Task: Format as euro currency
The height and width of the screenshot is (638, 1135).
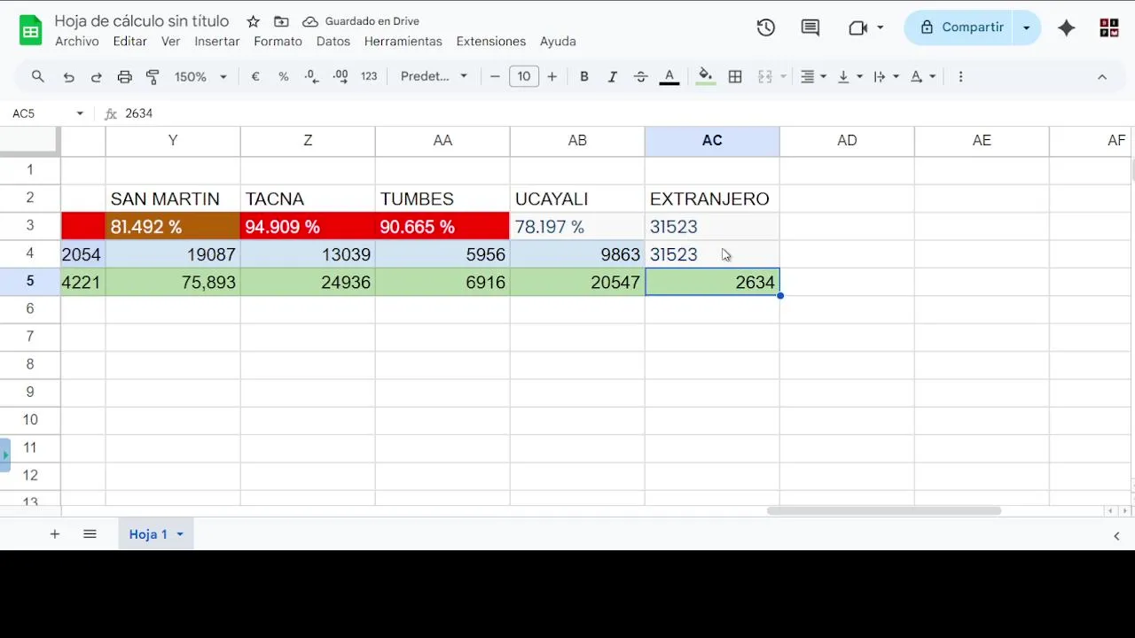Action: pyautogui.click(x=255, y=77)
